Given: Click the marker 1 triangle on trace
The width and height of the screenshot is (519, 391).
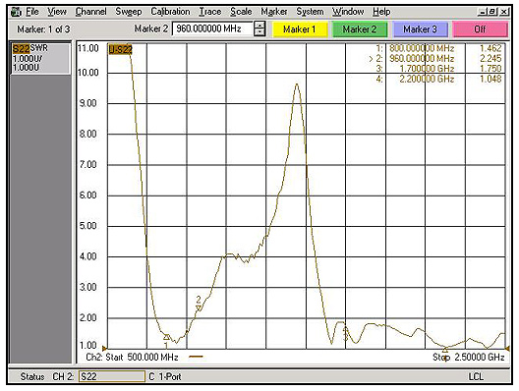Looking at the screenshot, I should click(x=166, y=337).
